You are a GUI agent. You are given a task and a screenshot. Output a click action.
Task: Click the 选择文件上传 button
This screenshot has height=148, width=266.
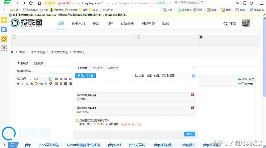tap(85, 76)
